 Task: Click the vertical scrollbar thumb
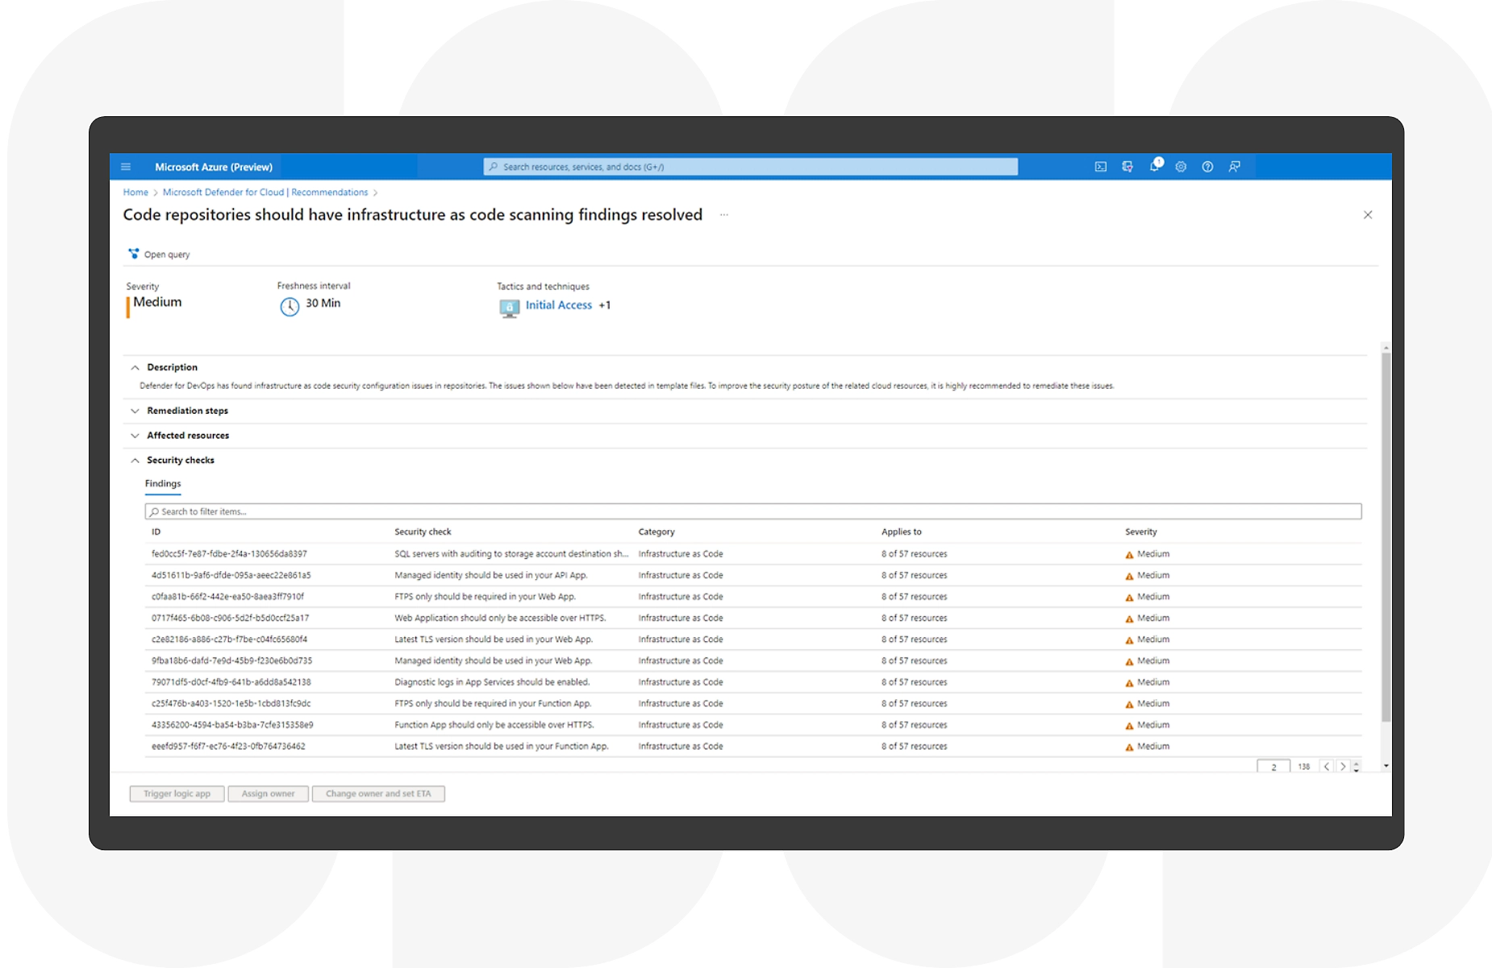[x=1386, y=532]
